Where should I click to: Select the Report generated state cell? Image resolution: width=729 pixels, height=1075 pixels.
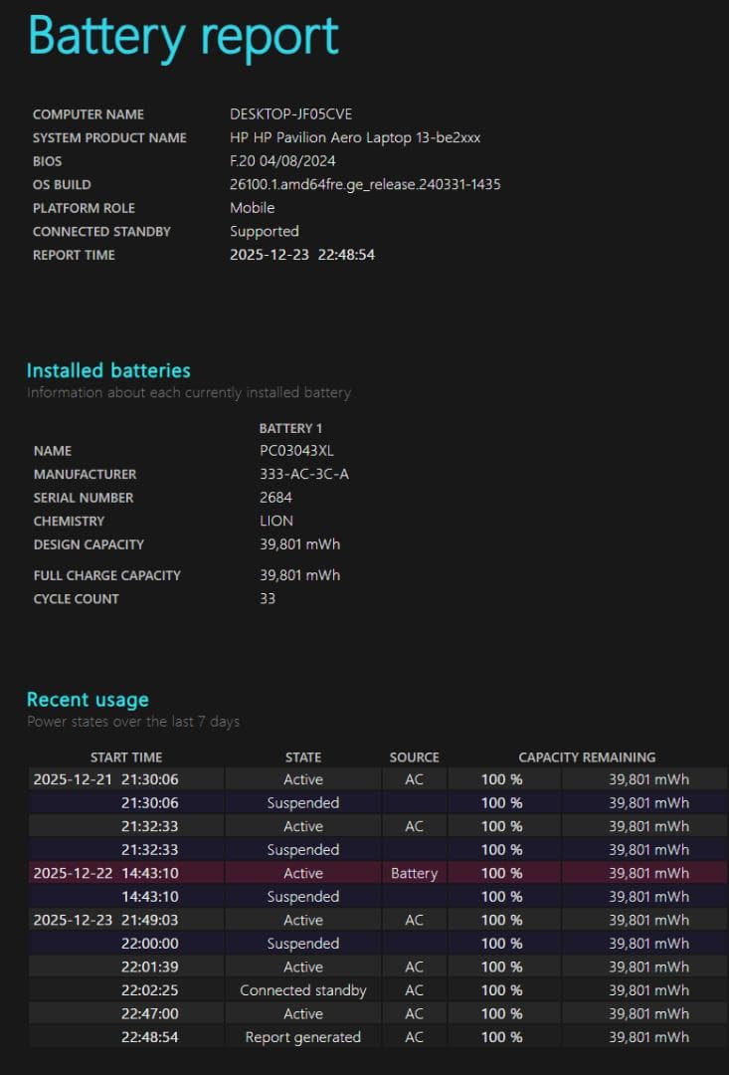click(302, 1037)
